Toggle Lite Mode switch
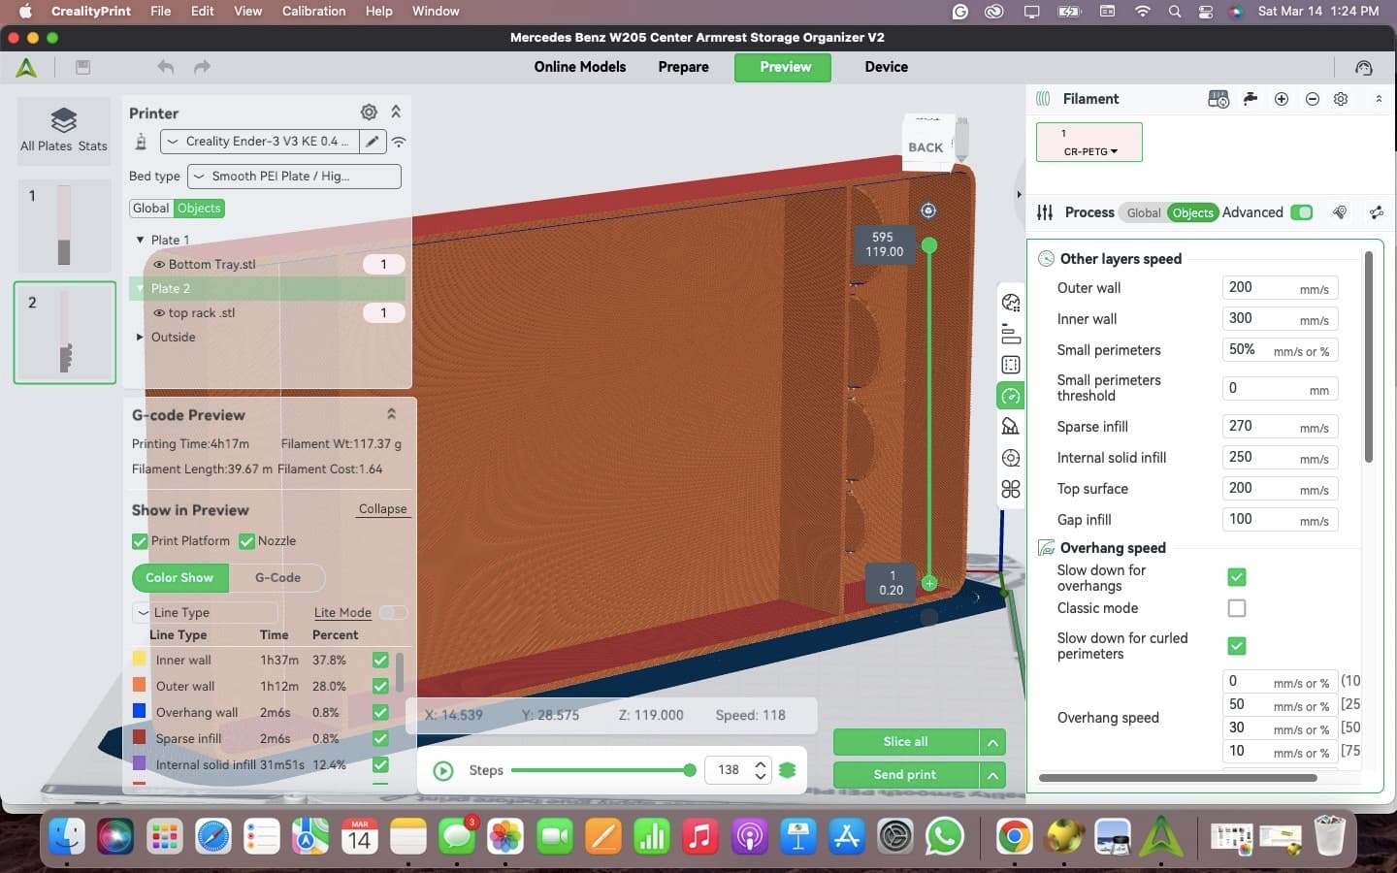The height and width of the screenshot is (873, 1397). (393, 612)
